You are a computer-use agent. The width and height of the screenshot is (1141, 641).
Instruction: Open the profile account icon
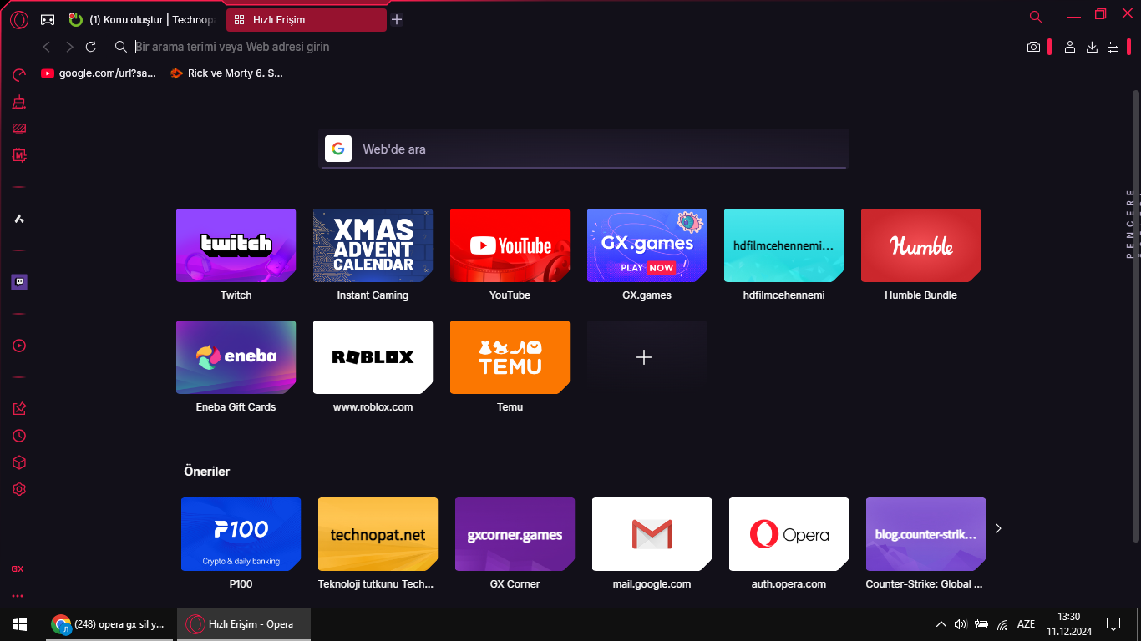(x=1069, y=48)
